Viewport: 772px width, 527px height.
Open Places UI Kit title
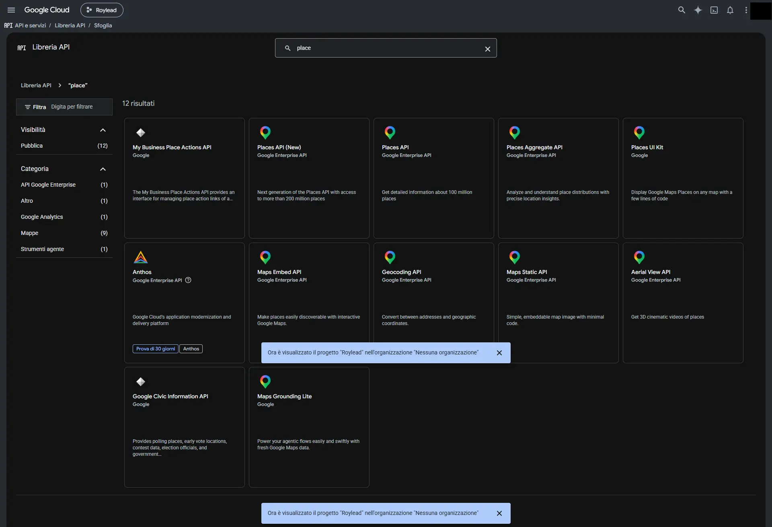[647, 147]
